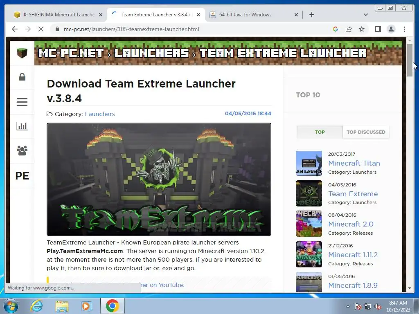Open the Windows Start button
419x314 pixels.
point(11,306)
